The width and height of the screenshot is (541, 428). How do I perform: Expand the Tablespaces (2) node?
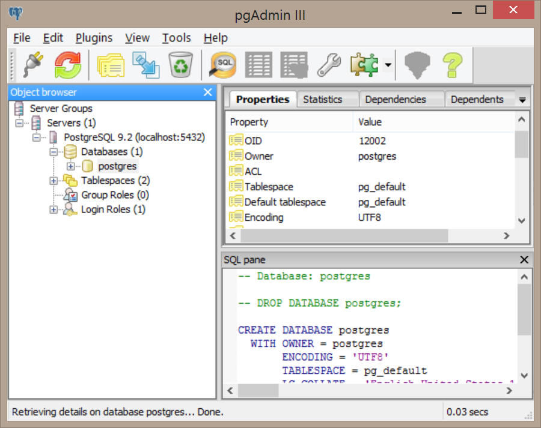pyautogui.click(x=53, y=181)
